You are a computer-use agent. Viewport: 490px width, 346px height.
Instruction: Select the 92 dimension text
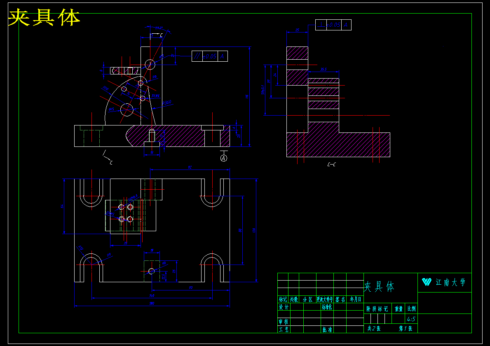click(x=190, y=167)
